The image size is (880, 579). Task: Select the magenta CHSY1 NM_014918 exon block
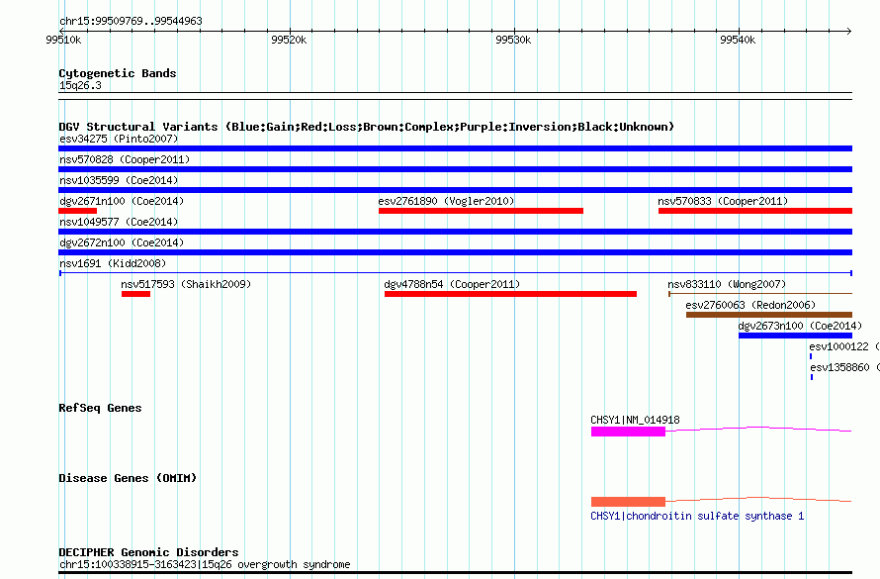tap(628, 432)
